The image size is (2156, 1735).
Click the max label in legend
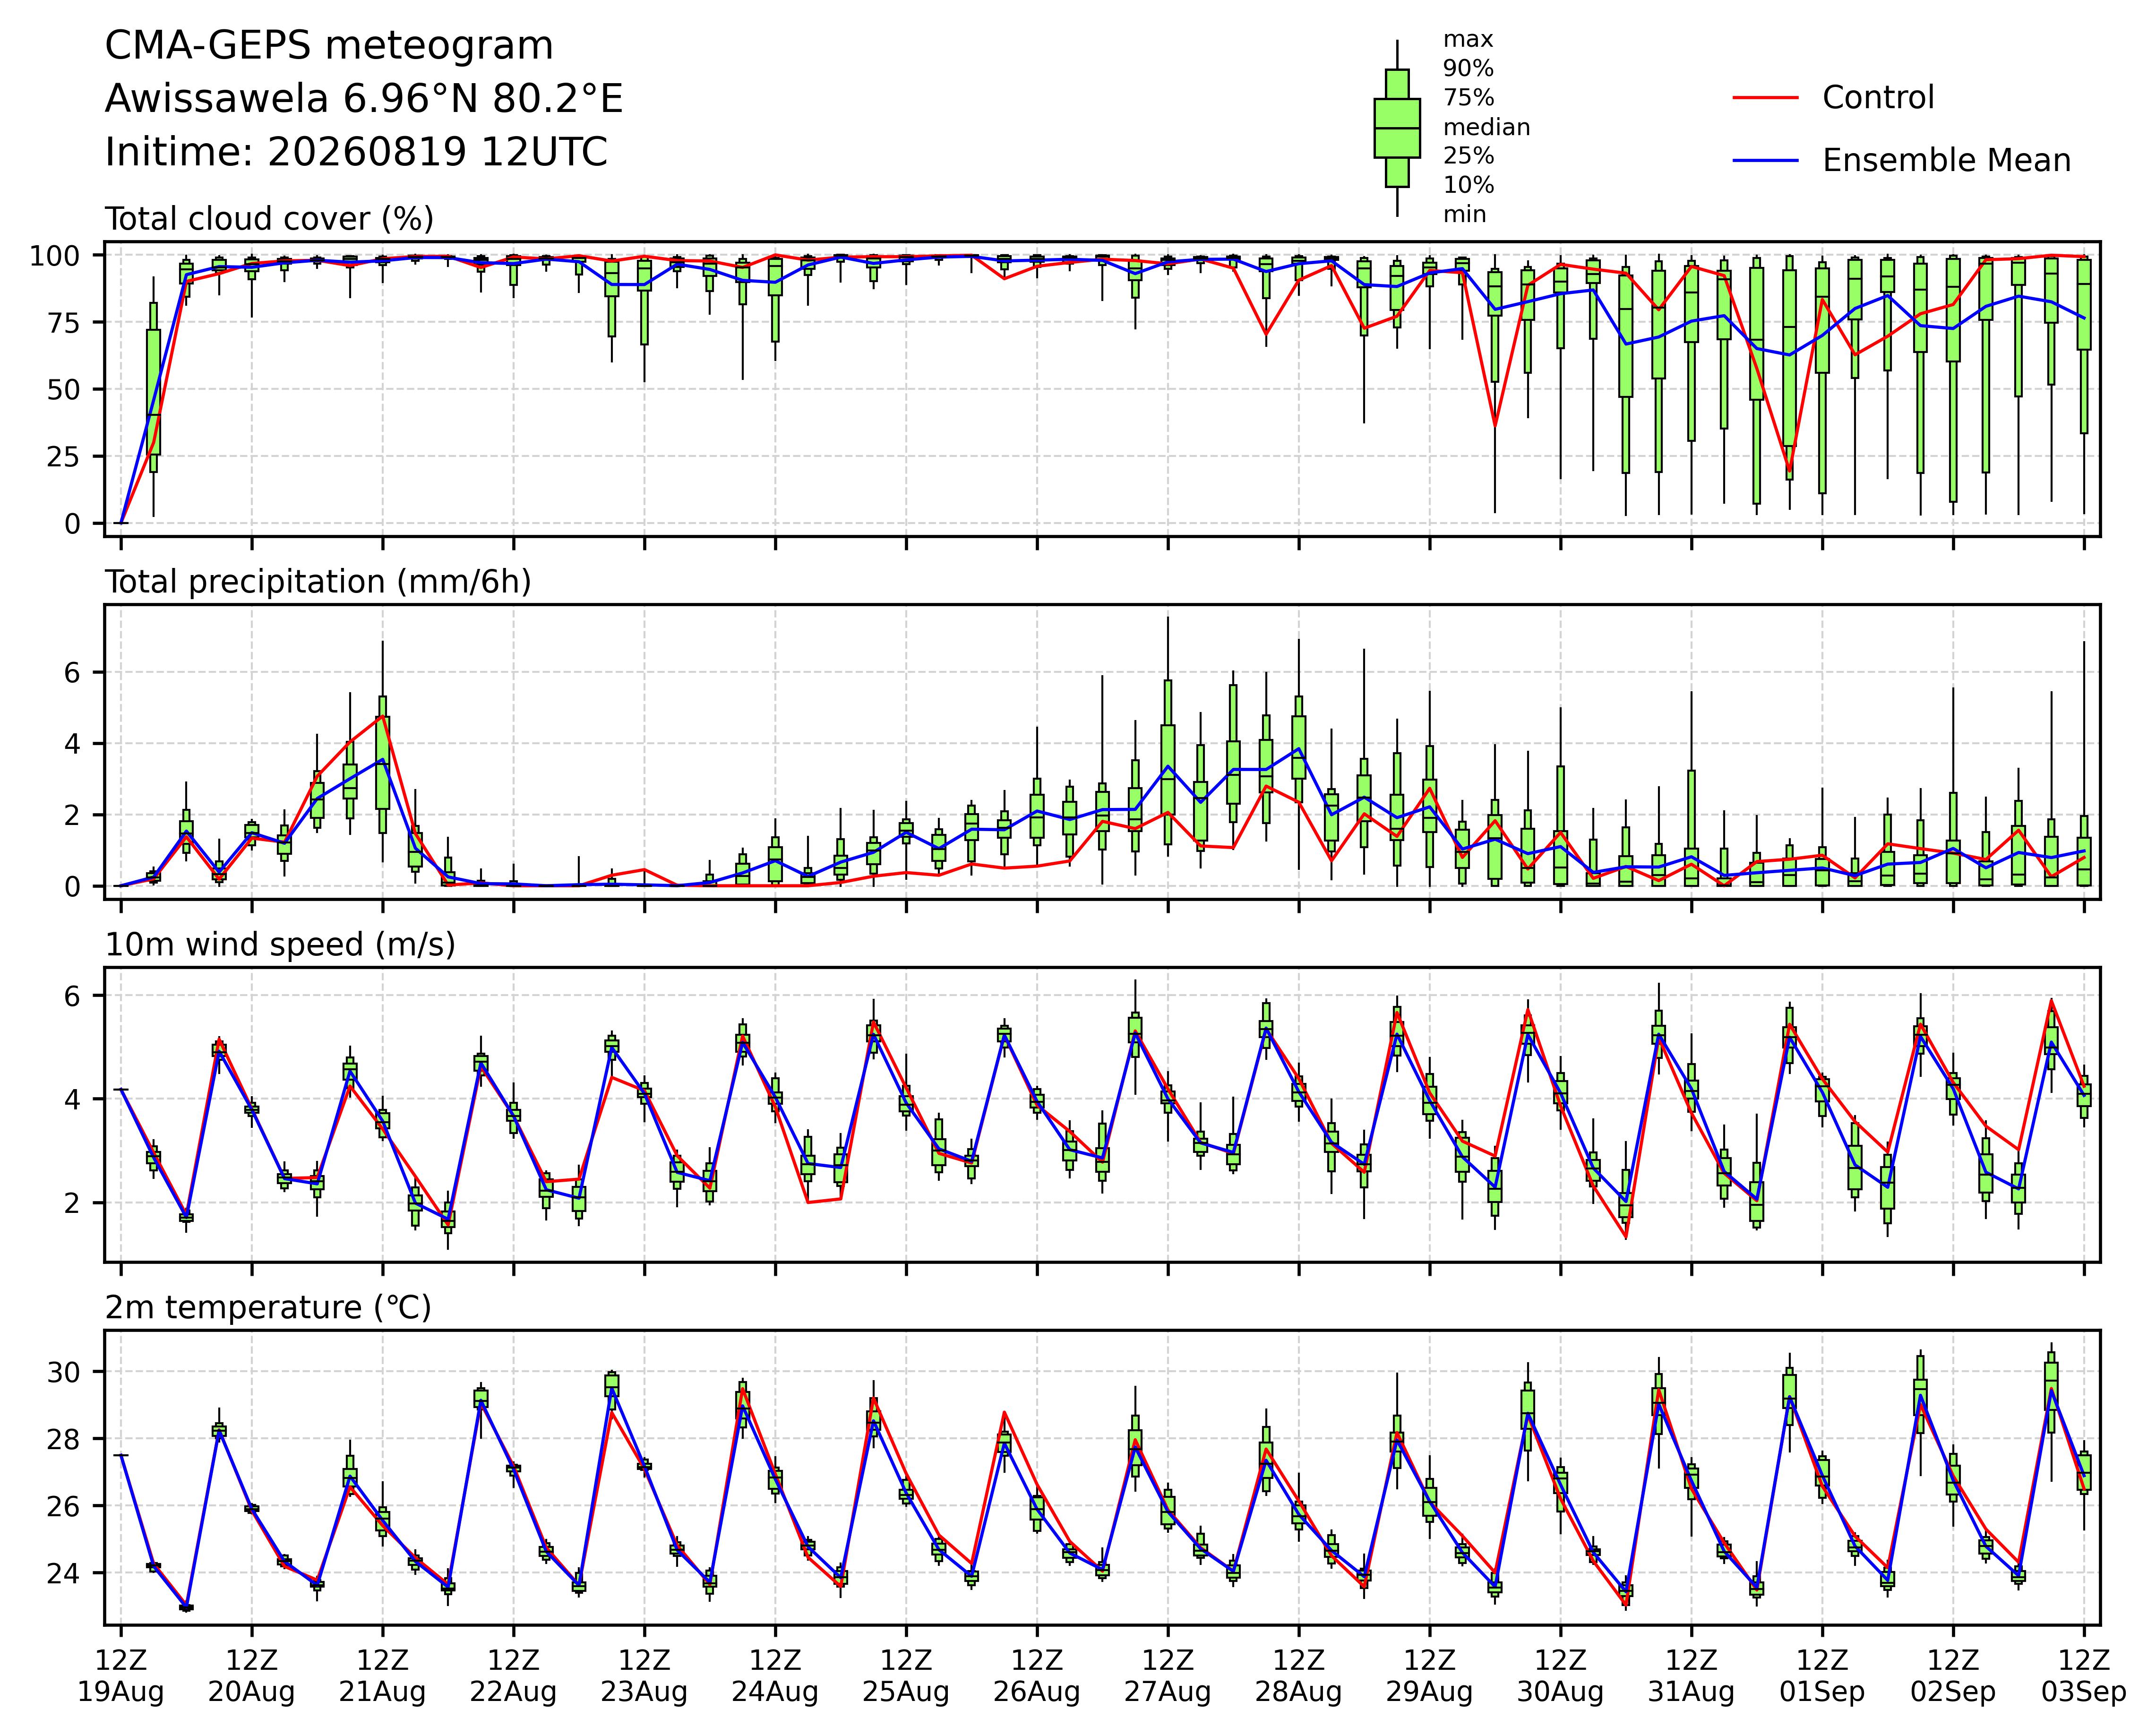tap(1468, 40)
